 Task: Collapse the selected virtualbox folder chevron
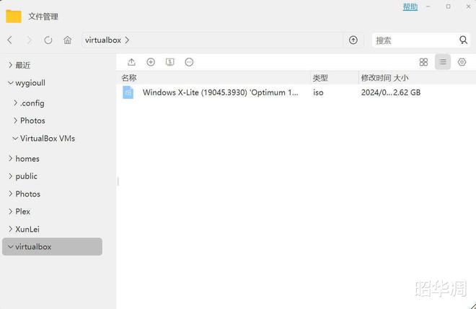[x=10, y=247]
